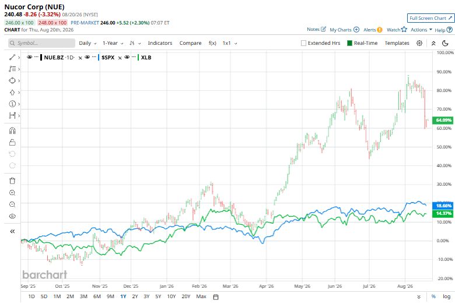
Task: Add NUE to Watch list
Action: click(x=397, y=30)
